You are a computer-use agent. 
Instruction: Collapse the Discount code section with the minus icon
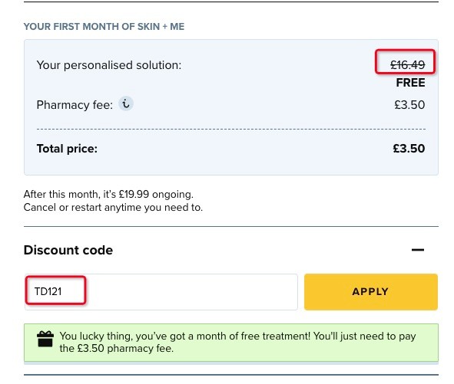[x=418, y=250]
